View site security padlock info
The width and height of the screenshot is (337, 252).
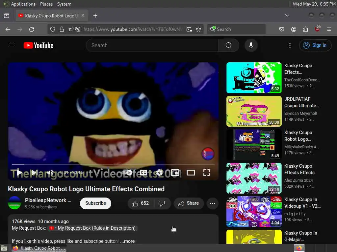pyautogui.click(x=62, y=29)
